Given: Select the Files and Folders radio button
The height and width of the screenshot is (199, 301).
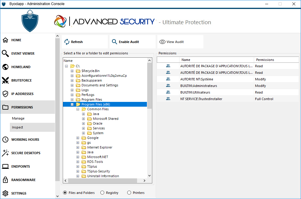Looking at the screenshot, I should pyautogui.click(x=65, y=192).
